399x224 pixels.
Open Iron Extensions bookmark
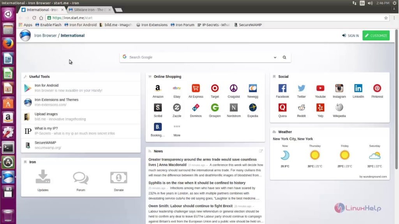(x=152, y=25)
